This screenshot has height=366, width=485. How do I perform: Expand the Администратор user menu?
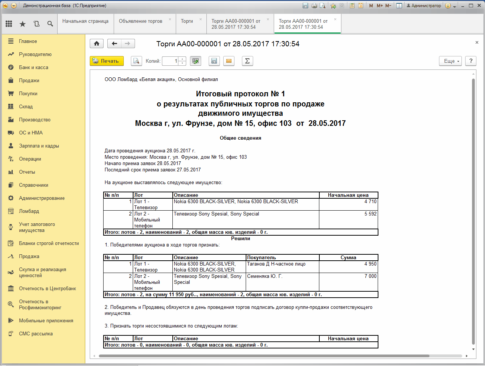coord(424,6)
